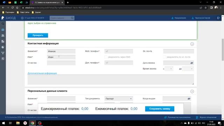
Task: Open calendar icon for Когда выдан
Action: click(x=189, y=99)
